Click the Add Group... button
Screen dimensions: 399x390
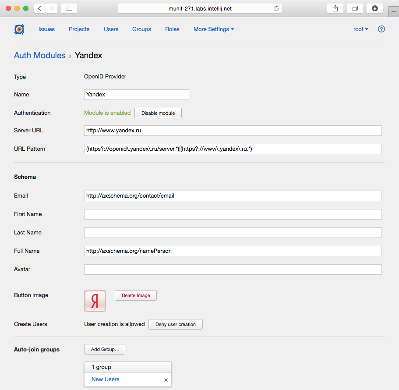point(105,349)
